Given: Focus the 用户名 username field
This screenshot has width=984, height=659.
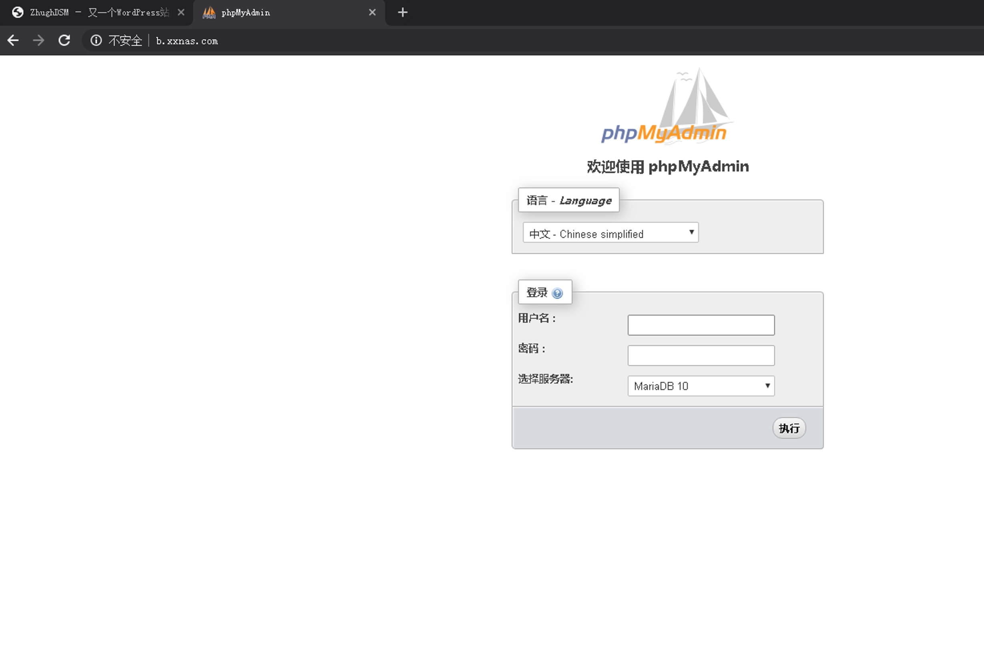Looking at the screenshot, I should click(x=701, y=325).
